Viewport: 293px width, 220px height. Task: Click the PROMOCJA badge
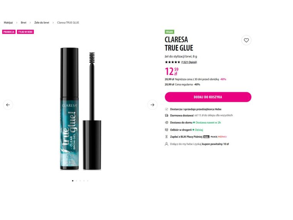coord(9,32)
